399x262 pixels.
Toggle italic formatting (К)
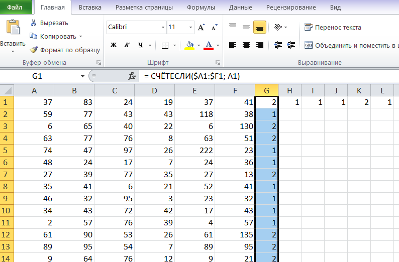pyautogui.click(x=127, y=45)
